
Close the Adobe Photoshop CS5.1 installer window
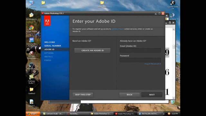163,14
